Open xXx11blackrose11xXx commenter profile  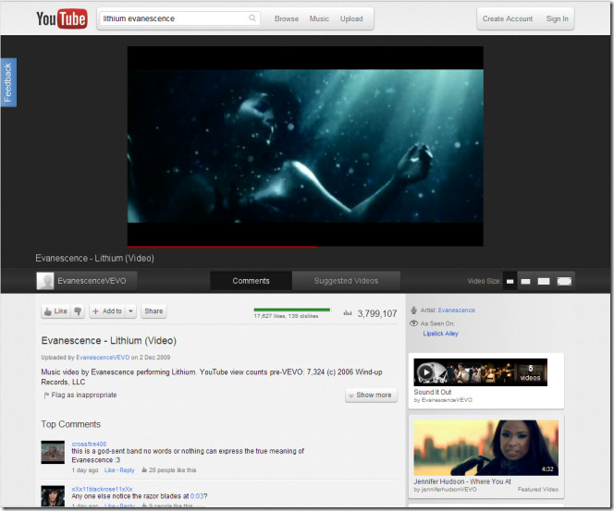coord(102,489)
